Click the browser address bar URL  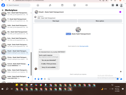(29, 1)
